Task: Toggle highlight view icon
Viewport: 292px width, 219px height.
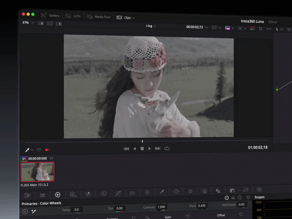Action: click(x=59, y=24)
